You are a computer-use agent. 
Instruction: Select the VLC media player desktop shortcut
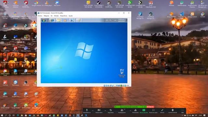click(46, 4)
